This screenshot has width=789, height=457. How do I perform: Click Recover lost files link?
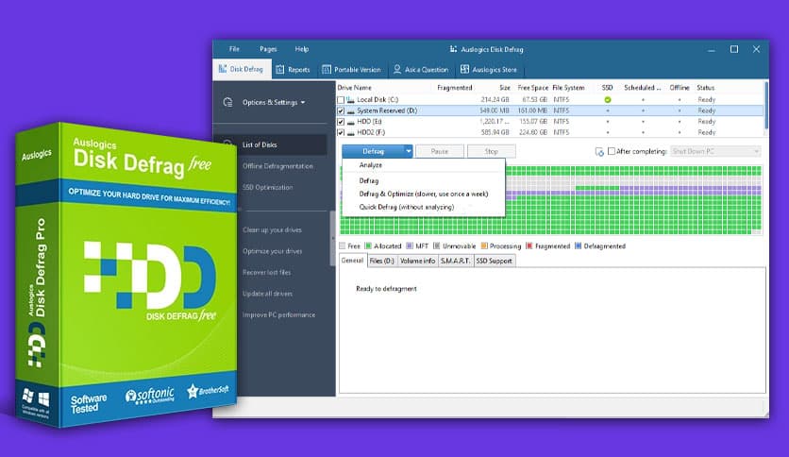coord(266,272)
